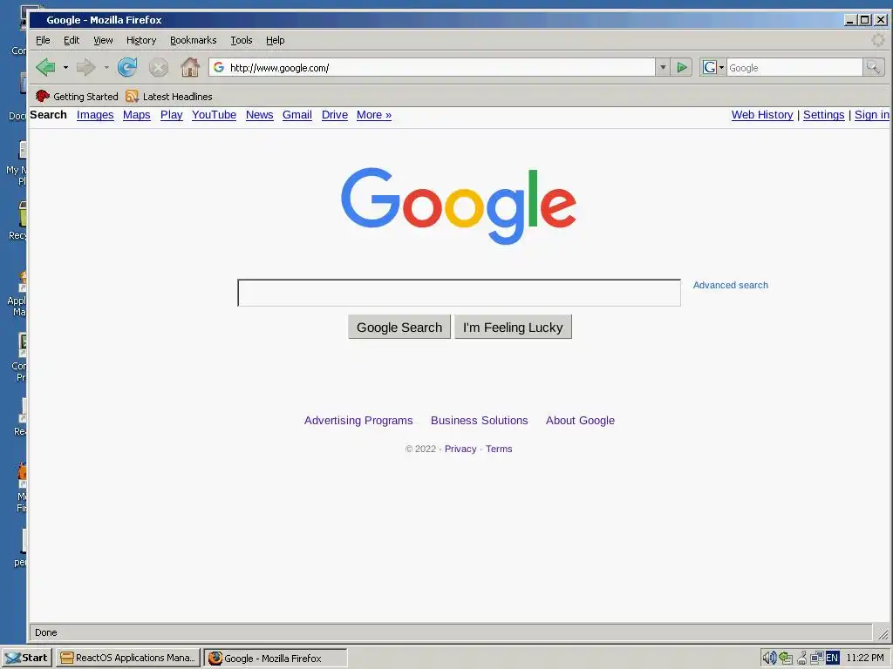This screenshot has width=893, height=669.
Task: Click the Sign in link
Action: [871, 115]
